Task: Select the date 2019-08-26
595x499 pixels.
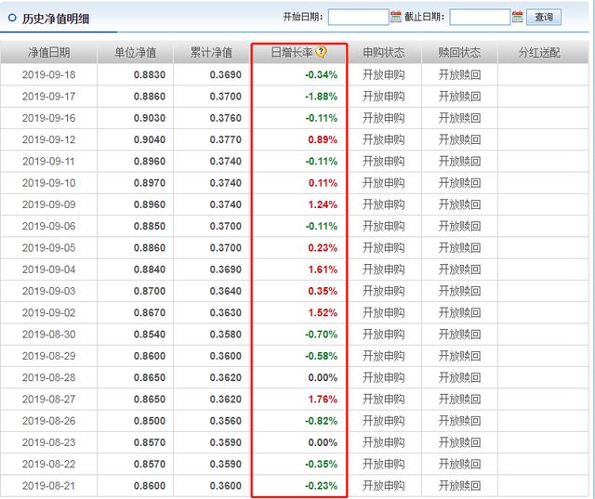Action: [x=49, y=421]
